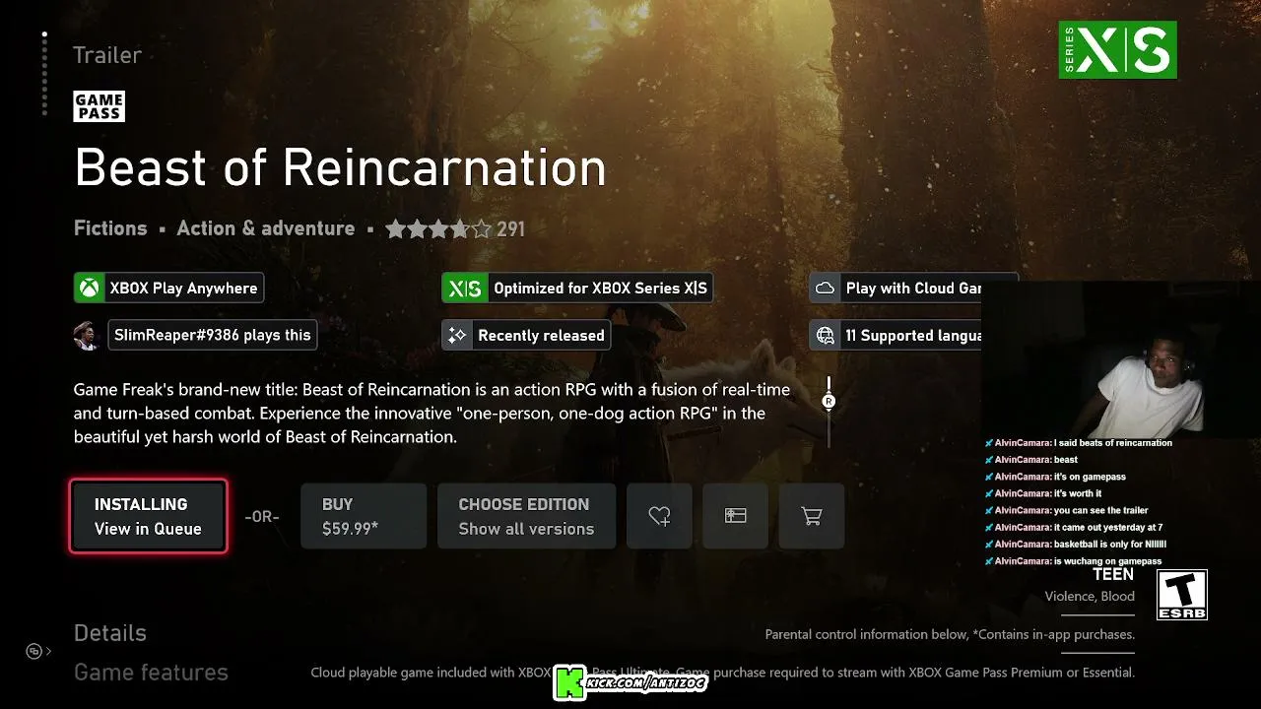Click chat message "is wuchang on gamepass"
This screenshot has height=709, width=1261.
1107,561
